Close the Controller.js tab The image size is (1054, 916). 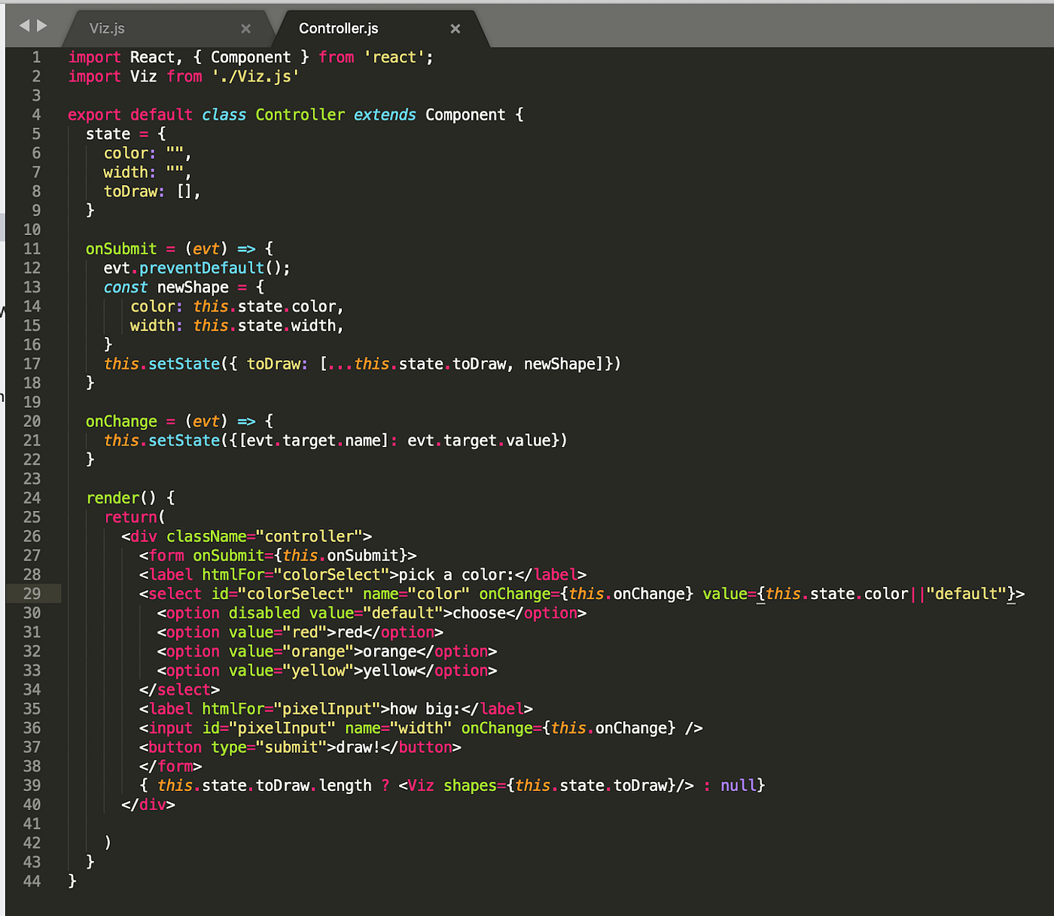(x=455, y=28)
